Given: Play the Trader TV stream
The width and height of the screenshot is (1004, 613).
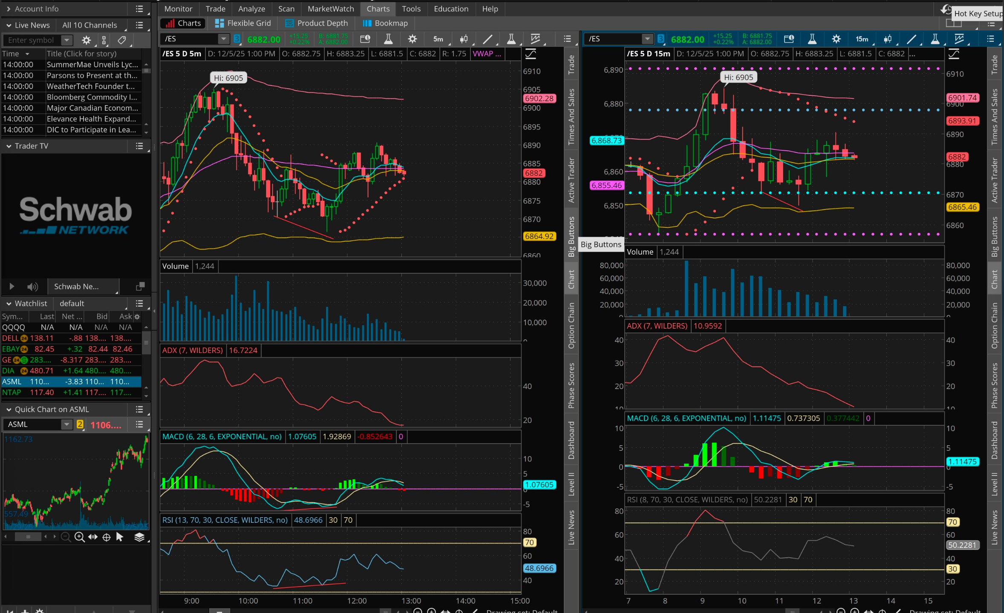Looking at the screenshot, I should pyautogui.click(x=12, y=286).
